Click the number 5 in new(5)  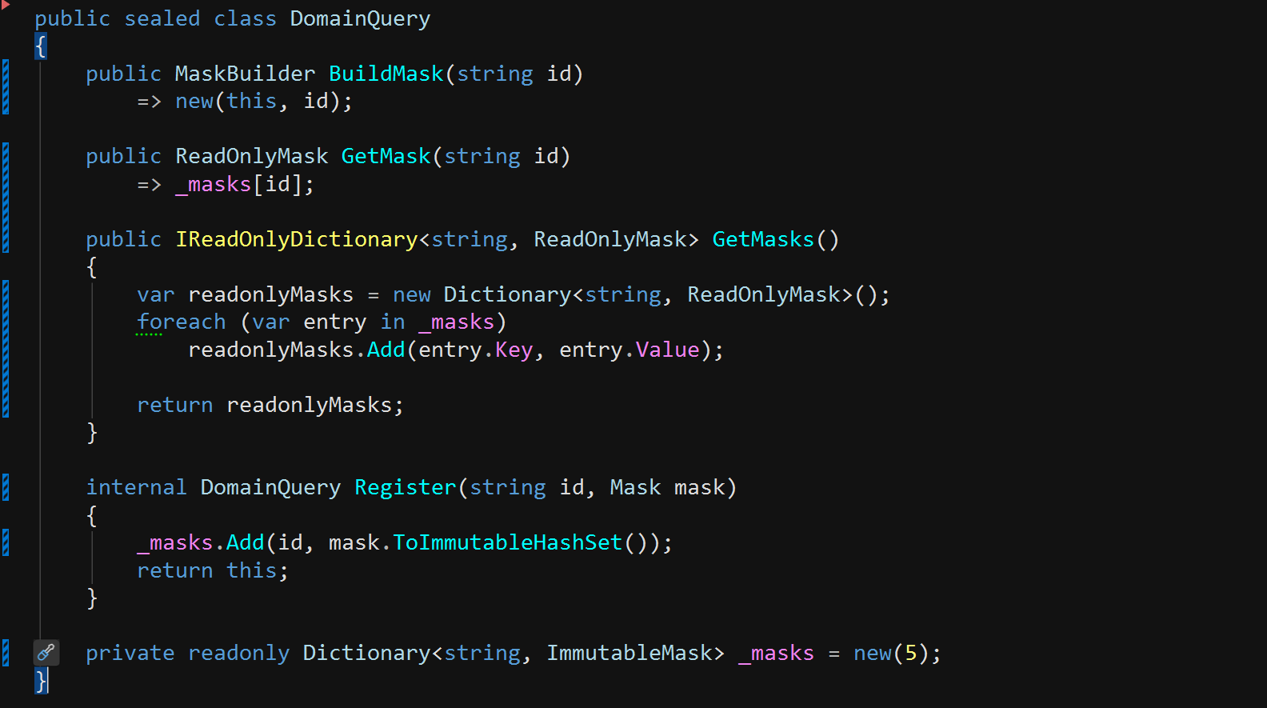click(910, 653)
